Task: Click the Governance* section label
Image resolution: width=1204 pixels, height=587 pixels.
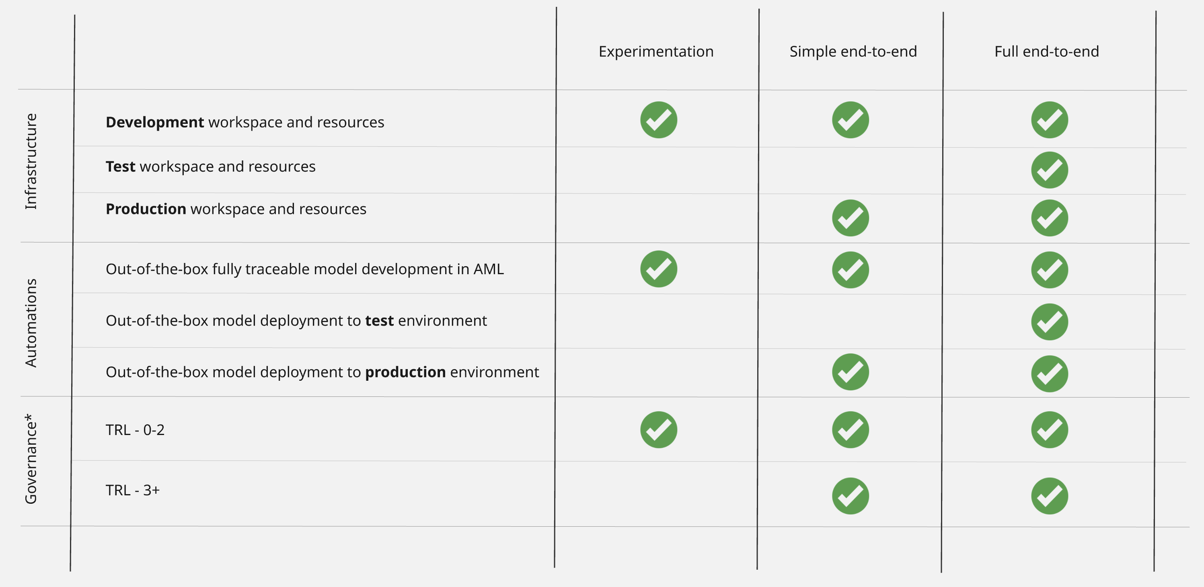Action: [x=31, y=458]
